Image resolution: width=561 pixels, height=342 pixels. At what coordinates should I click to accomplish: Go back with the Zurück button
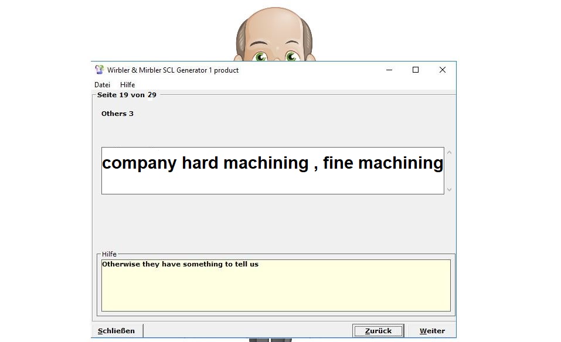pyautogui.click(x=378, y=331)
